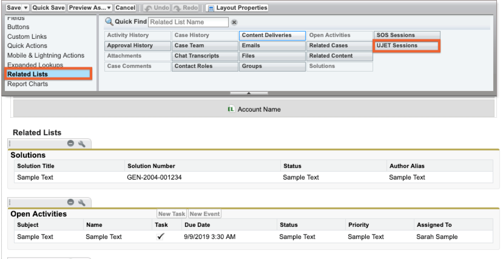Clear the Quick Find search box

point(234,22)
